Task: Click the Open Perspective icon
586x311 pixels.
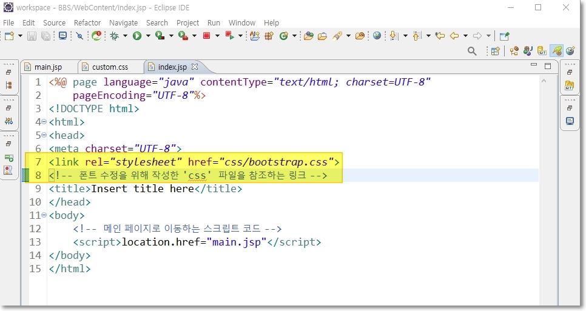Action: click(496, 51)
